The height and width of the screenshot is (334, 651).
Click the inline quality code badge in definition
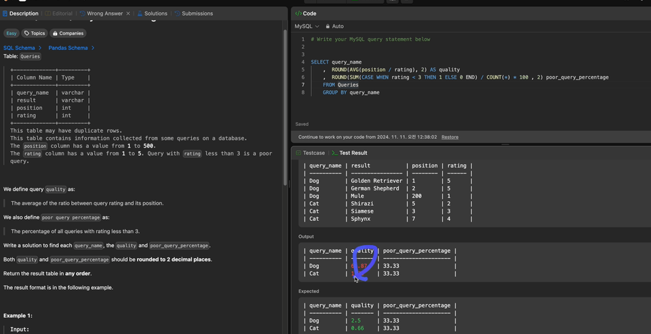pyautogui.click(x=56, y=189)
